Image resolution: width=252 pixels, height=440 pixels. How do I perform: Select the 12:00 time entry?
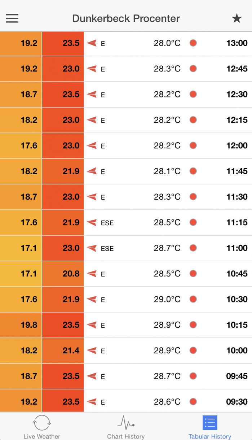pyautogui.click(x=237, y=145)
